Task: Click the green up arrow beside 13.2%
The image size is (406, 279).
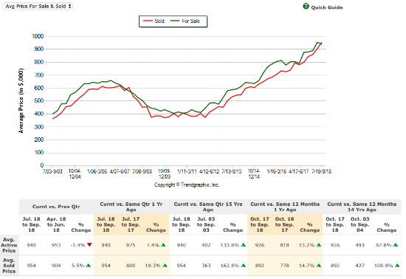Action: 319,245
